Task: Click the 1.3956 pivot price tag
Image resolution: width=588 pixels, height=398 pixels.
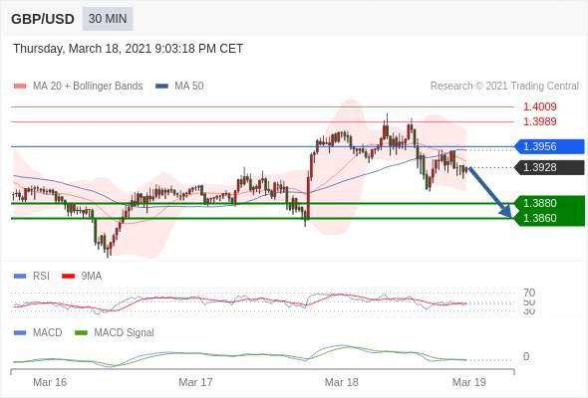Action: click(x=550, y=146)
